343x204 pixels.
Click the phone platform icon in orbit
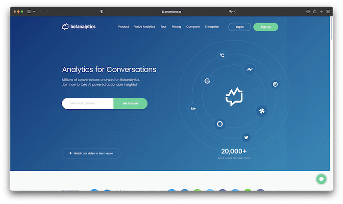coord(222,55)
